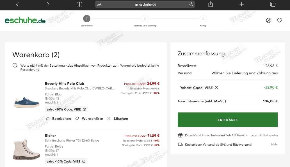
Task: Click the page reload control in the address bar
Action: (191, 4)
